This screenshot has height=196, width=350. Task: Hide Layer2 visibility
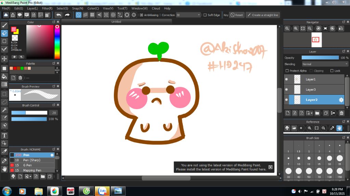pyautogui.click(x=286, y=100)
